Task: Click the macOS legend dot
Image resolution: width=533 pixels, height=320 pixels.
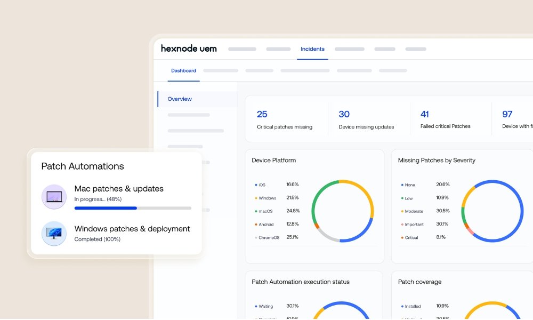Action: click(256, 211)
